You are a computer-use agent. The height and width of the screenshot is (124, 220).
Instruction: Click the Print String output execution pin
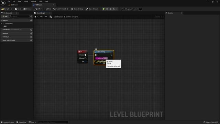[x=112, y=55]
